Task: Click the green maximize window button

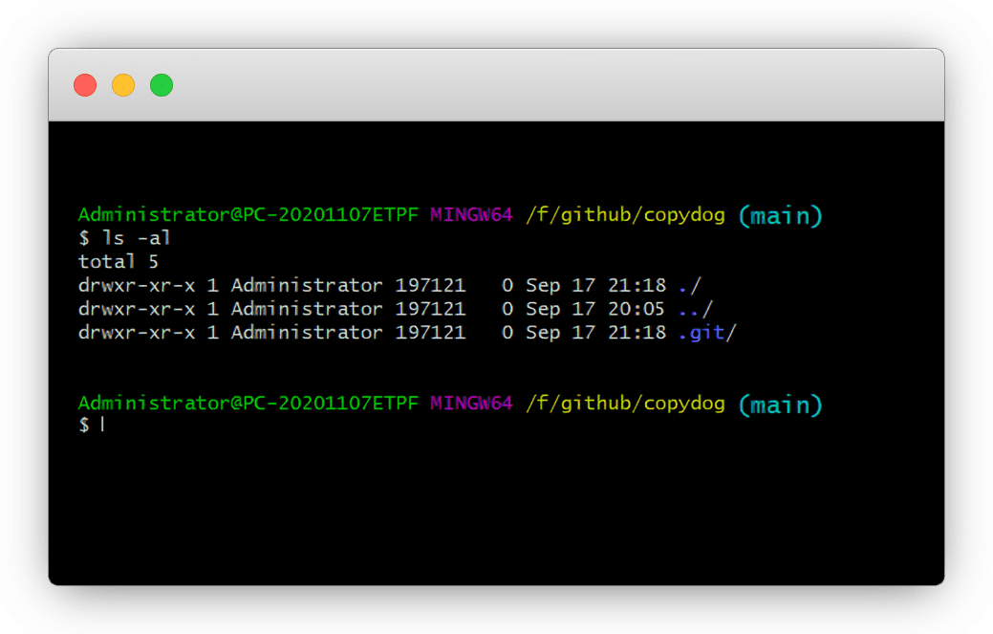Action: tap(162, 85)
